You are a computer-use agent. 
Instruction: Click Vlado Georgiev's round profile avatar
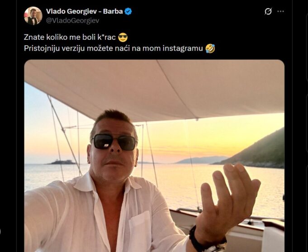33,16
